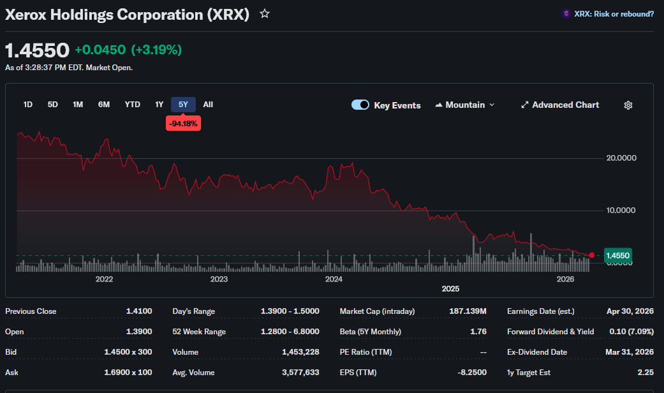664x393 pixels.
Task: Click the Advanced Chart expand arrows icon
Action: tap(525, 105)
